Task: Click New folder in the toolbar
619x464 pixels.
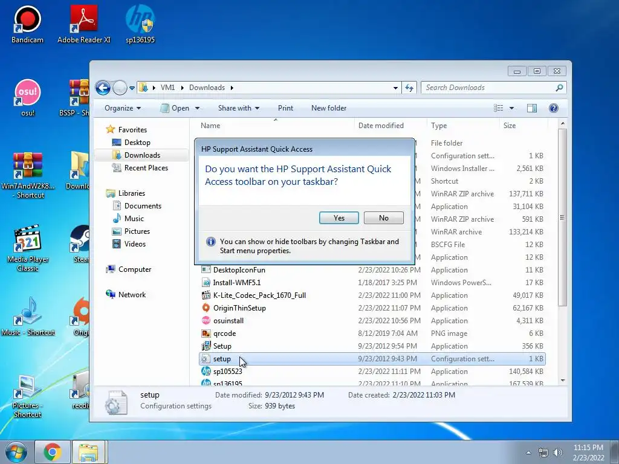Action: click(x=329, y=108)
